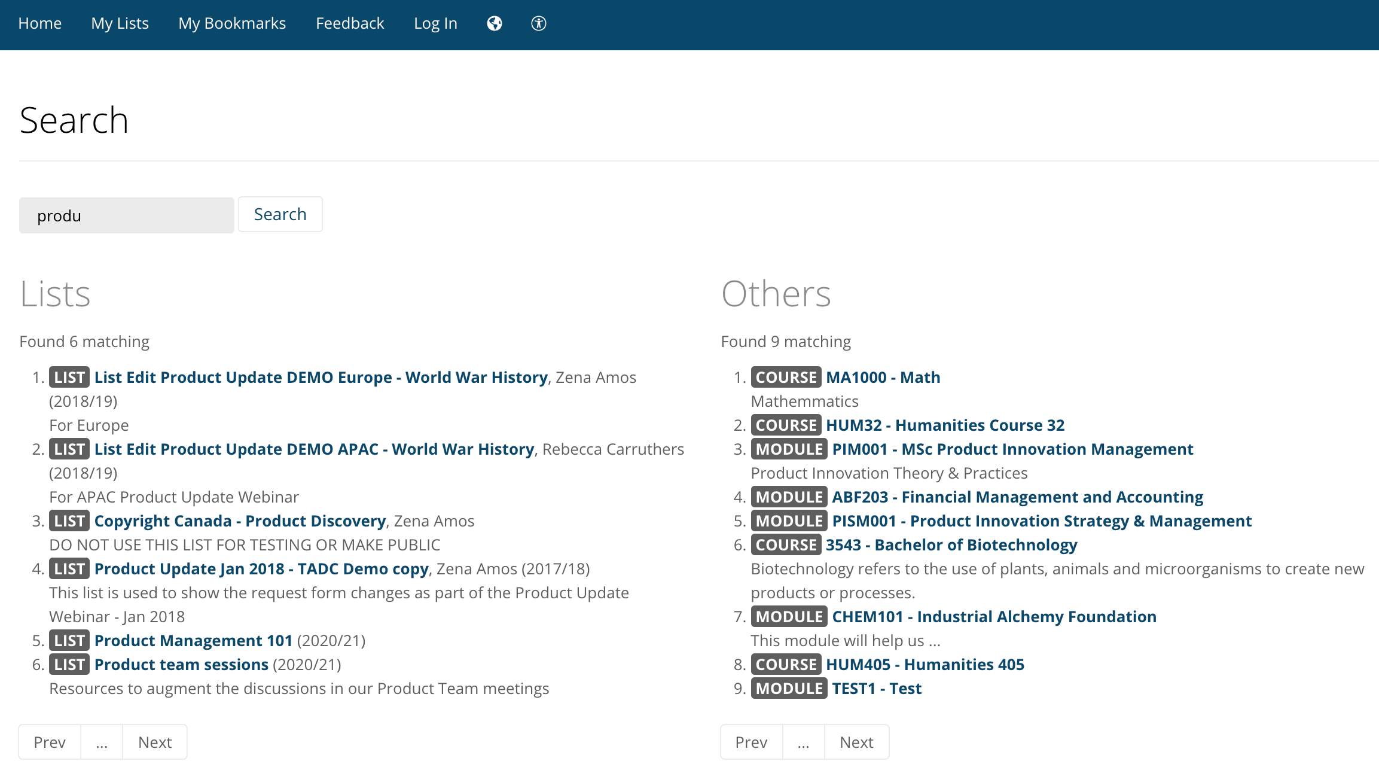Open Product Management 101 list

194,641
